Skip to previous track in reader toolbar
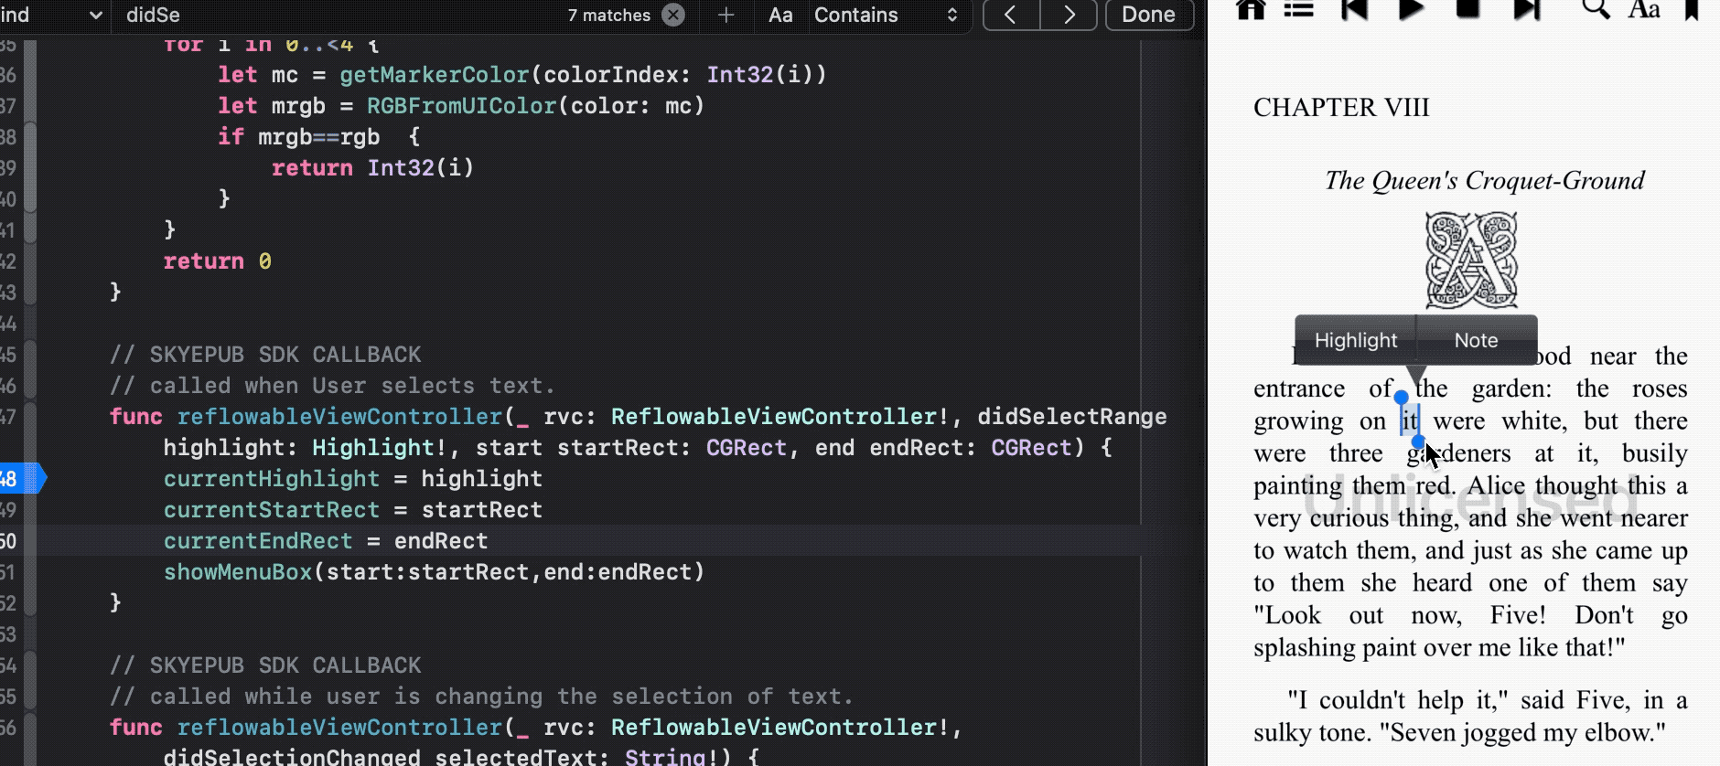 pos(1354,9)
